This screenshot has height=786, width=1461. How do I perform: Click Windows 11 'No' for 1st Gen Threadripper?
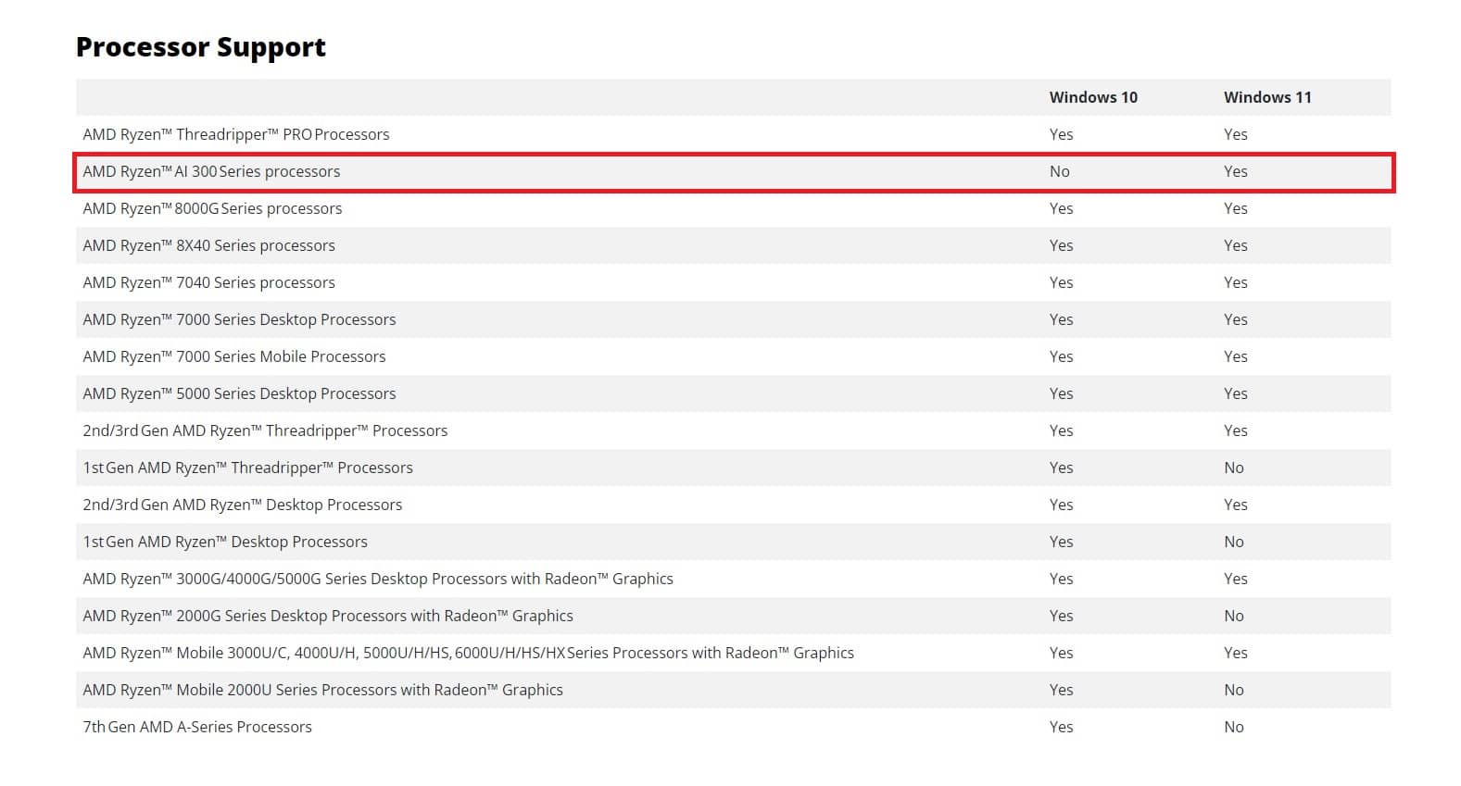point(1233,468)
